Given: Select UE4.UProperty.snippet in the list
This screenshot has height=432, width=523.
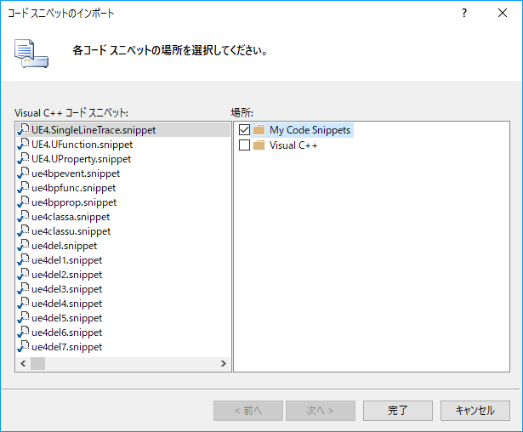Looking at the screenshot, I should click(x=82, y=159).
